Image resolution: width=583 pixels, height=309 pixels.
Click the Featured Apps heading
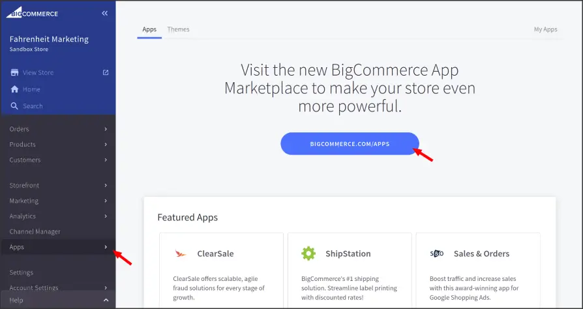point(187,217)
